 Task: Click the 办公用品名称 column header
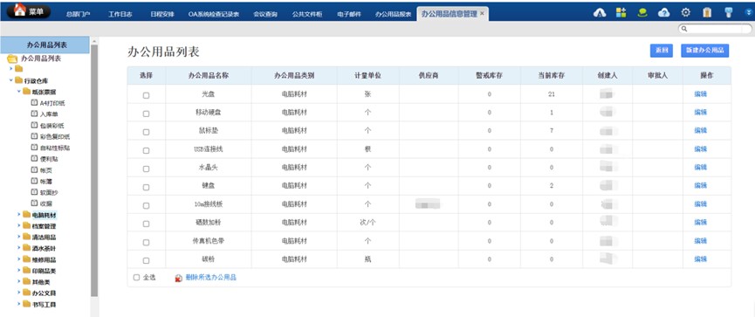coord(208,76)
